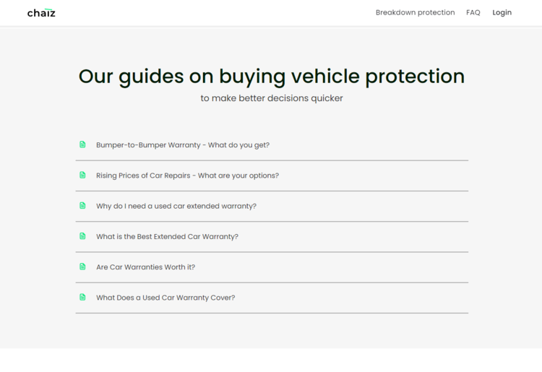542x372 pixels.
Task: Open Breakdown protection in the navigation
Action: (415, 12)
